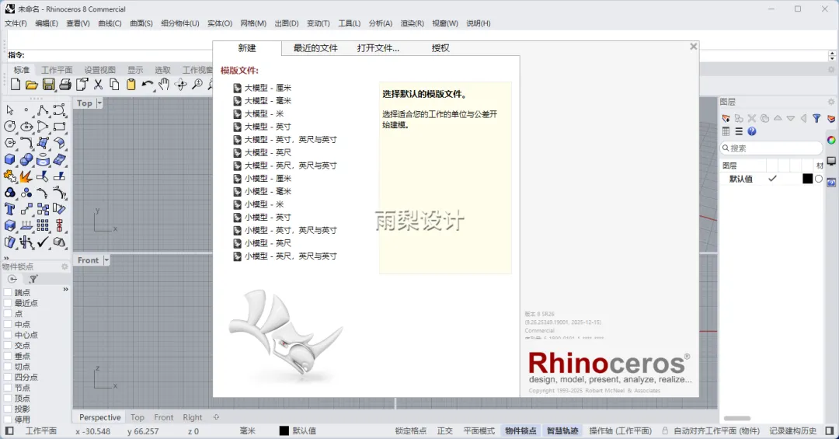The image size is (839, 439).
Task: Enable the 垂点 object snap checkbox
Action: tap(8, 356)
